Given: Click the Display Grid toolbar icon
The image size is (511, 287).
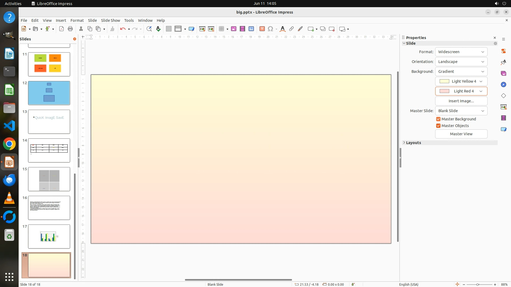Looking at the screenshot, I should coord(168,29).
